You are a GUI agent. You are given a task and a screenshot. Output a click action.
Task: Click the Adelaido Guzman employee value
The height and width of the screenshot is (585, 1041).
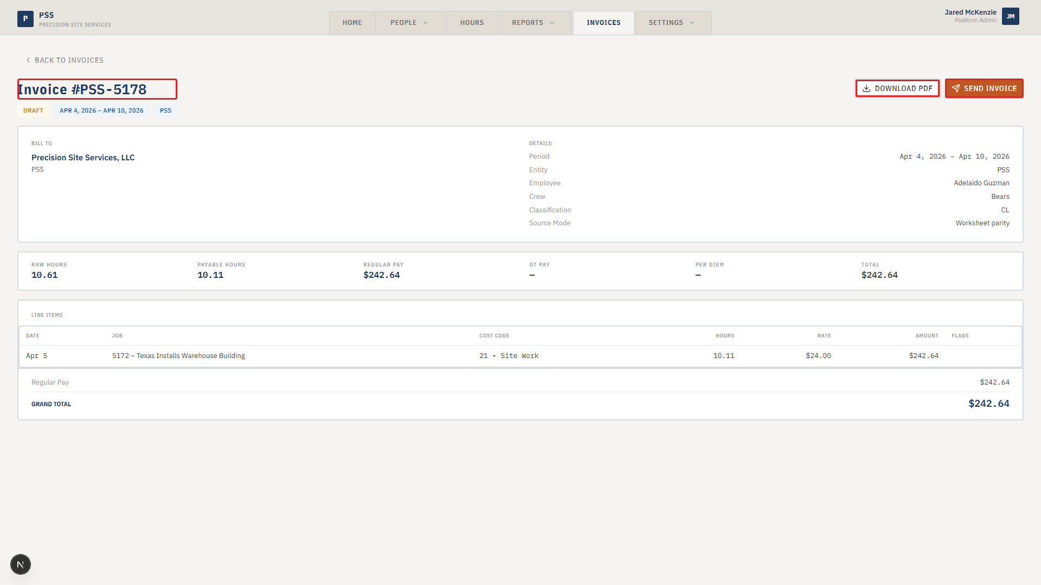pos(981,183)
